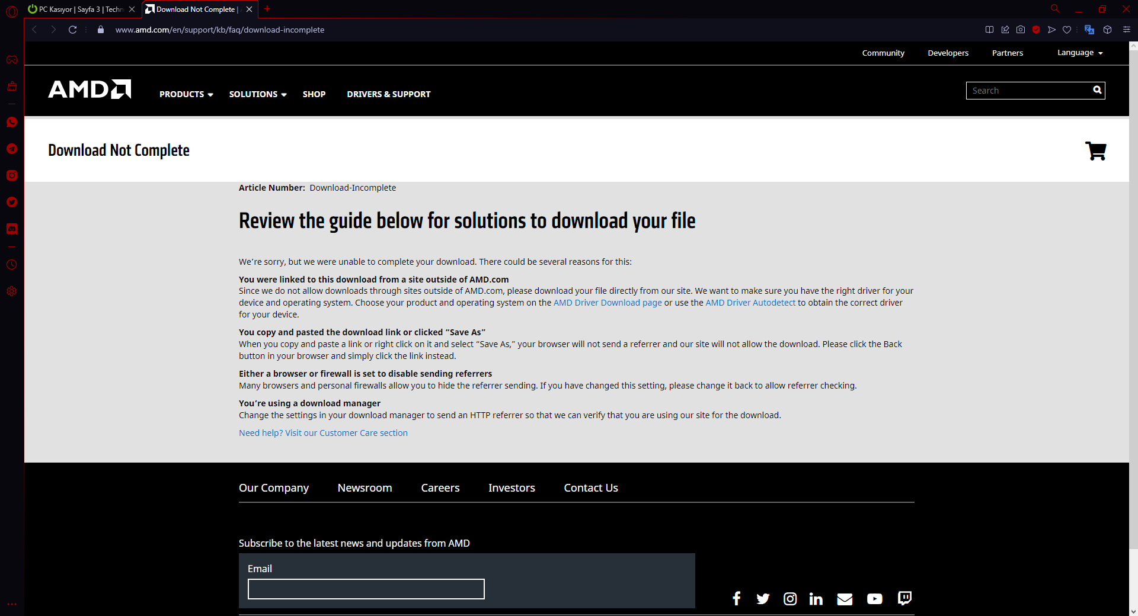This screenshot has height=616, width=1138.
Task: Open the extensions cube icon
Action: pyautogui.click(x=1107, y=30)
